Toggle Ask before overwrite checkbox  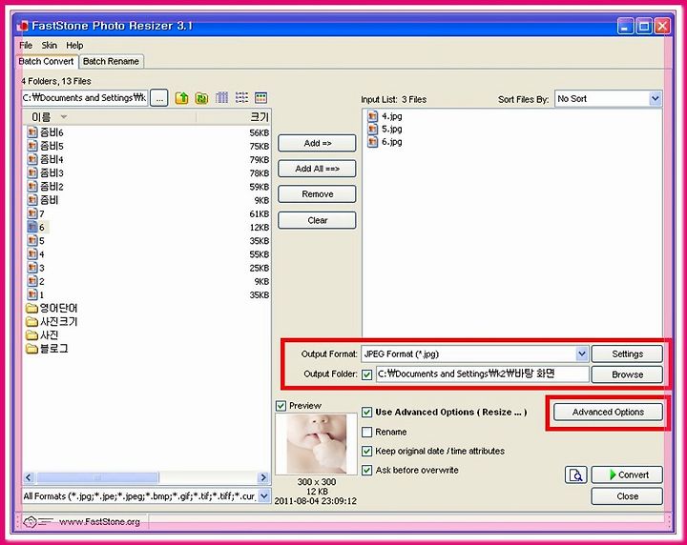[x=367, y=471]
